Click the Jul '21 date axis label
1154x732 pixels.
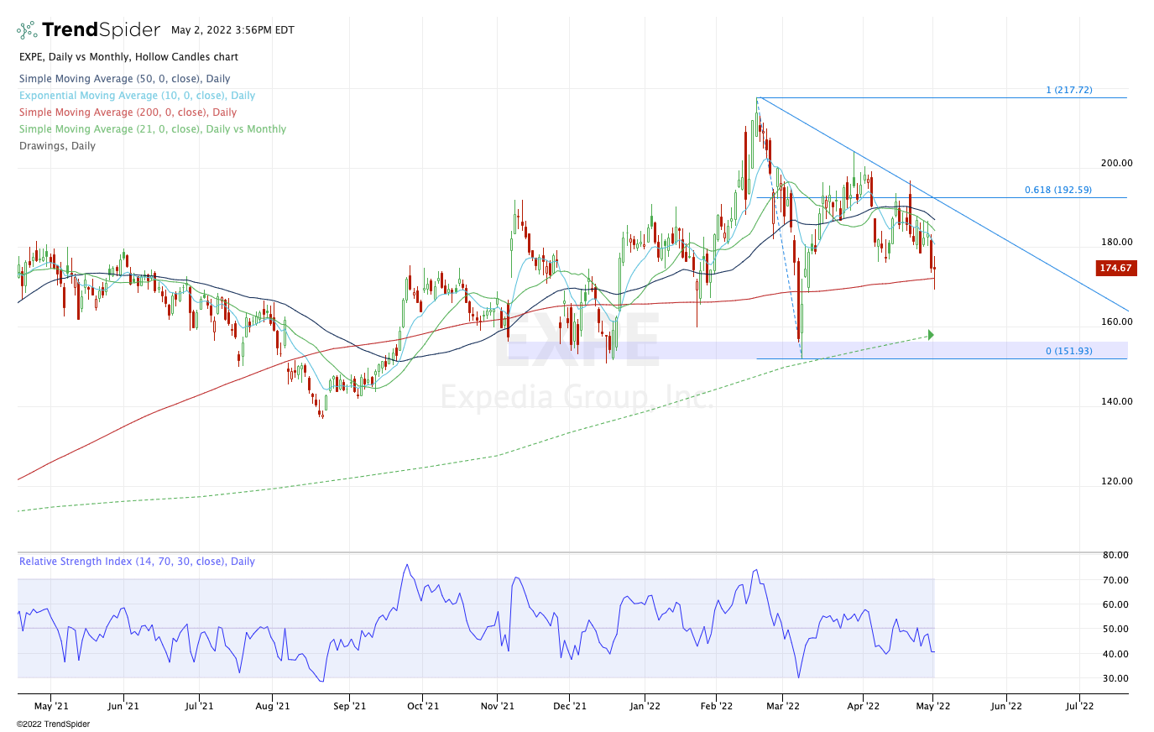click(x=199, y=706)
